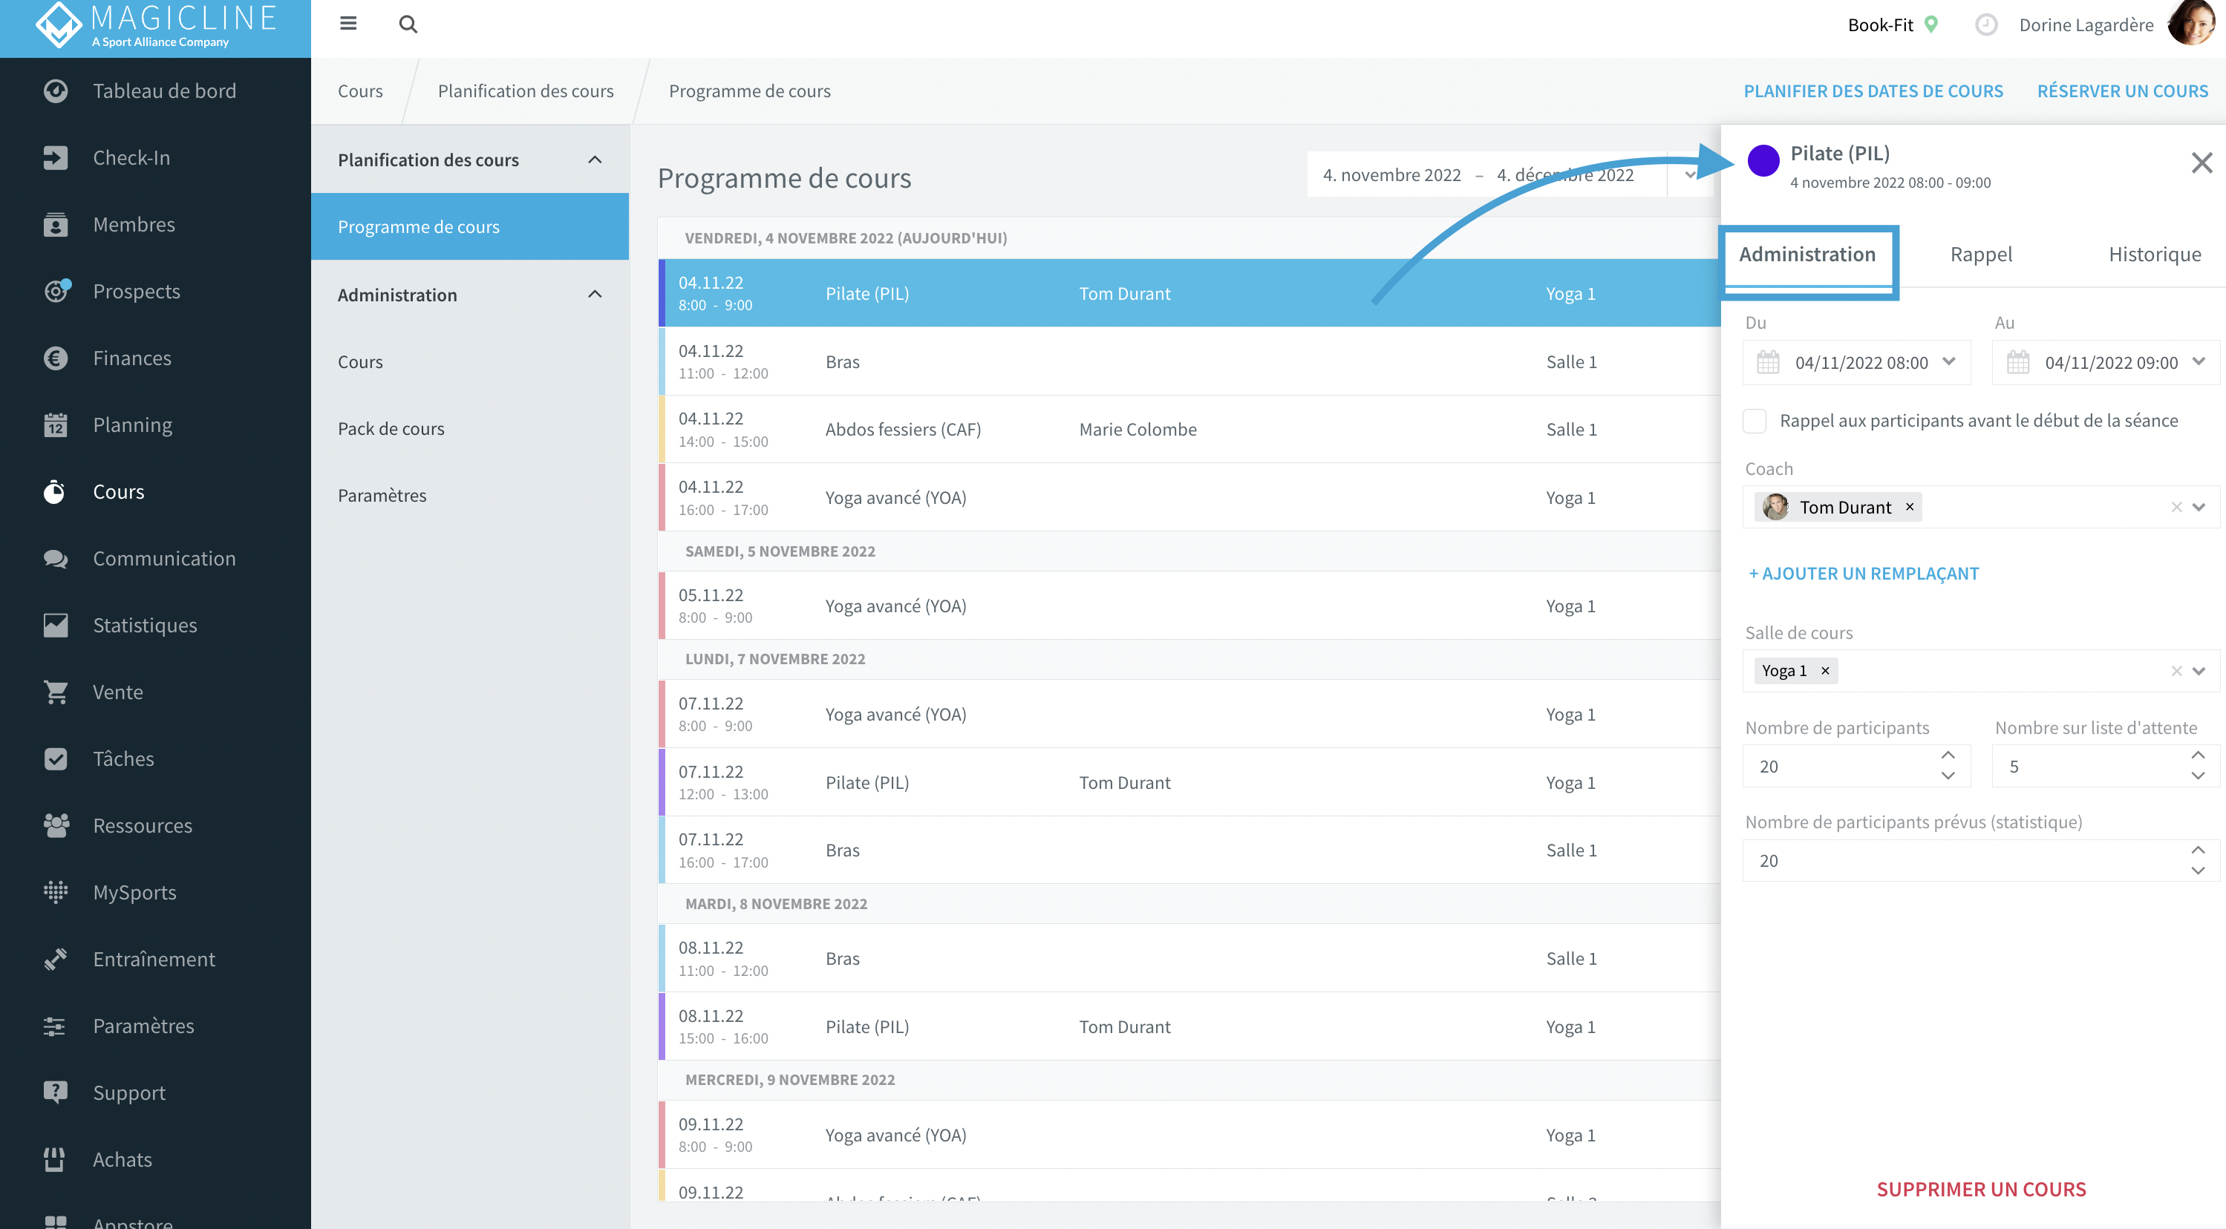The width and height of the screenshot is (2226, 1229).
Task: Click the Paramètres sliders icon in sidebar
Action: pos(55,1026)
